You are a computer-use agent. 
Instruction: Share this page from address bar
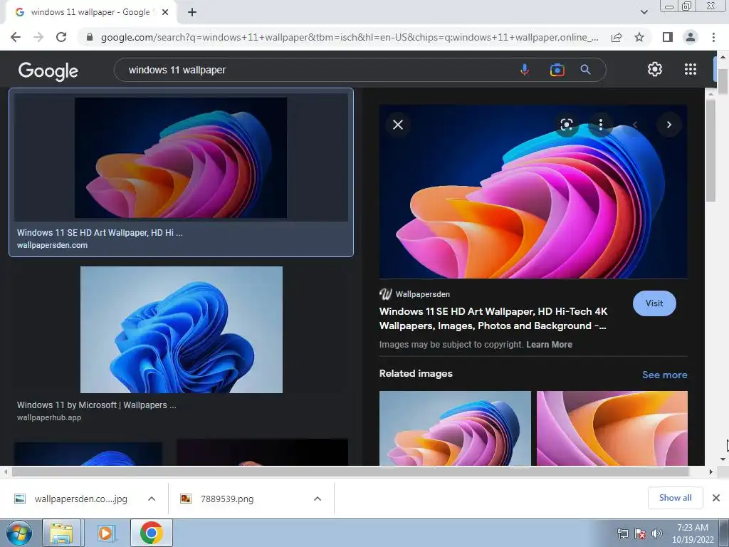point(617,37)
